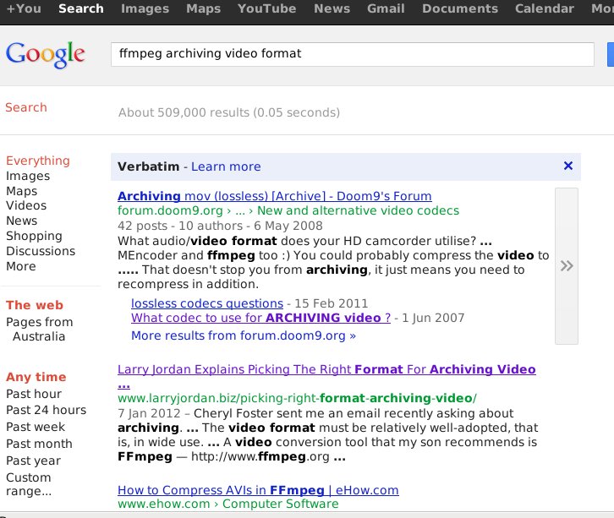
Task: Filter results by Videos in sidebar
Action: (26, 205)
